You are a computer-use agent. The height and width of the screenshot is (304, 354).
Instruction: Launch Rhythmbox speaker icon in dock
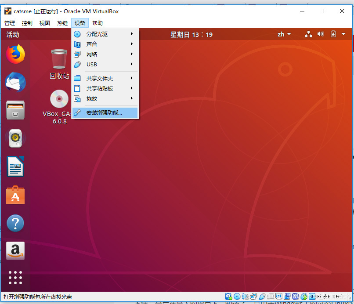tap(15, 138)
